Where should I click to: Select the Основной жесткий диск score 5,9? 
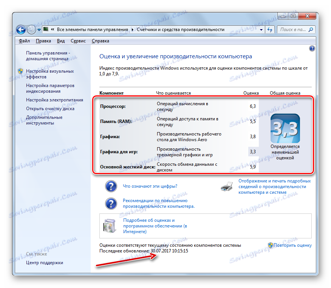[253, 167]
